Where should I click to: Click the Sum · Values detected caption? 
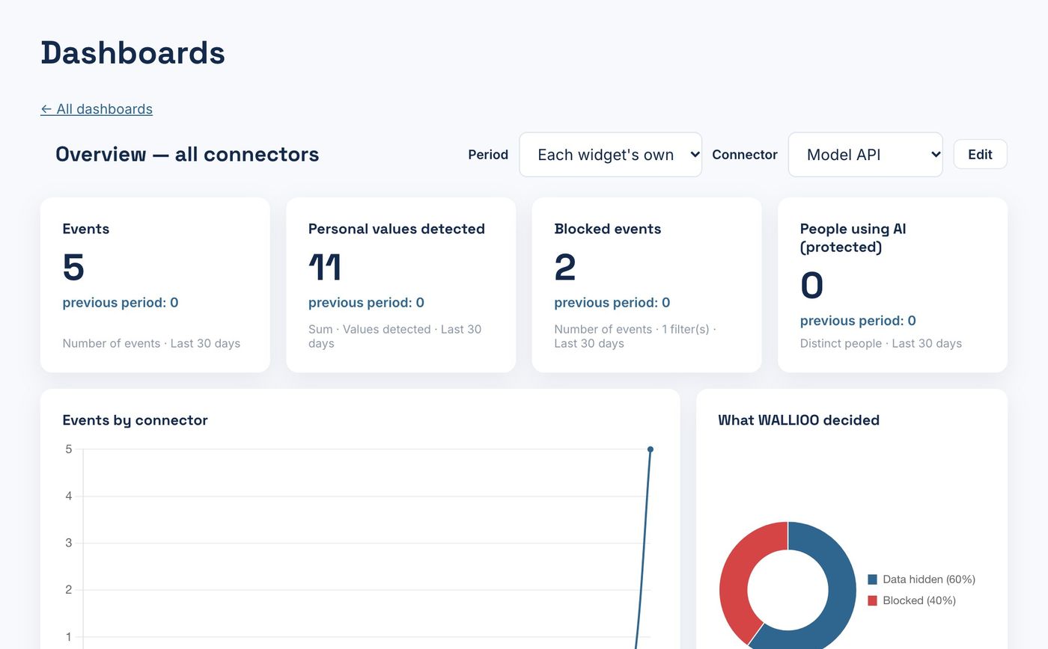click(x=394, y=336)
